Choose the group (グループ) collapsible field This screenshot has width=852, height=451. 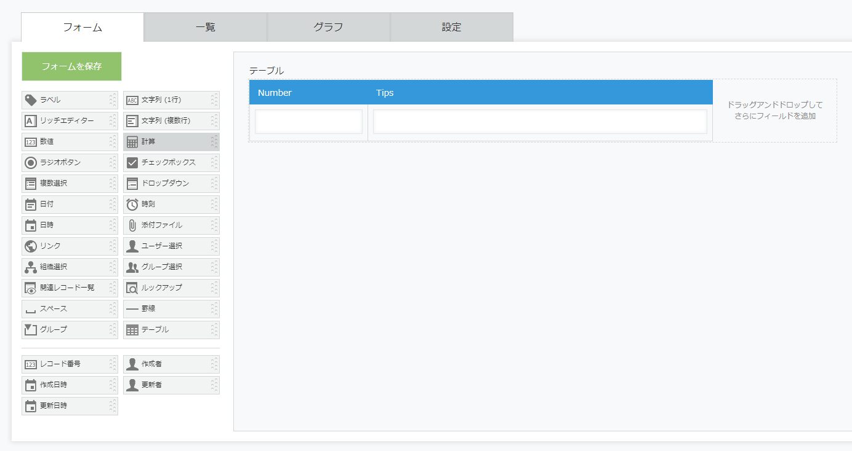click(x=69, y=330)
